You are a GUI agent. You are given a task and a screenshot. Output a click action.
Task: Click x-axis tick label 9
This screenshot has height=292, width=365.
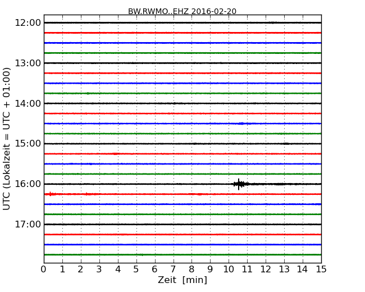coord(210,270)
